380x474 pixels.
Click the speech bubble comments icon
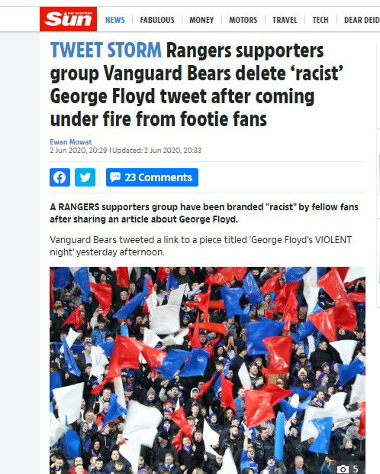[x=115, y=177]
